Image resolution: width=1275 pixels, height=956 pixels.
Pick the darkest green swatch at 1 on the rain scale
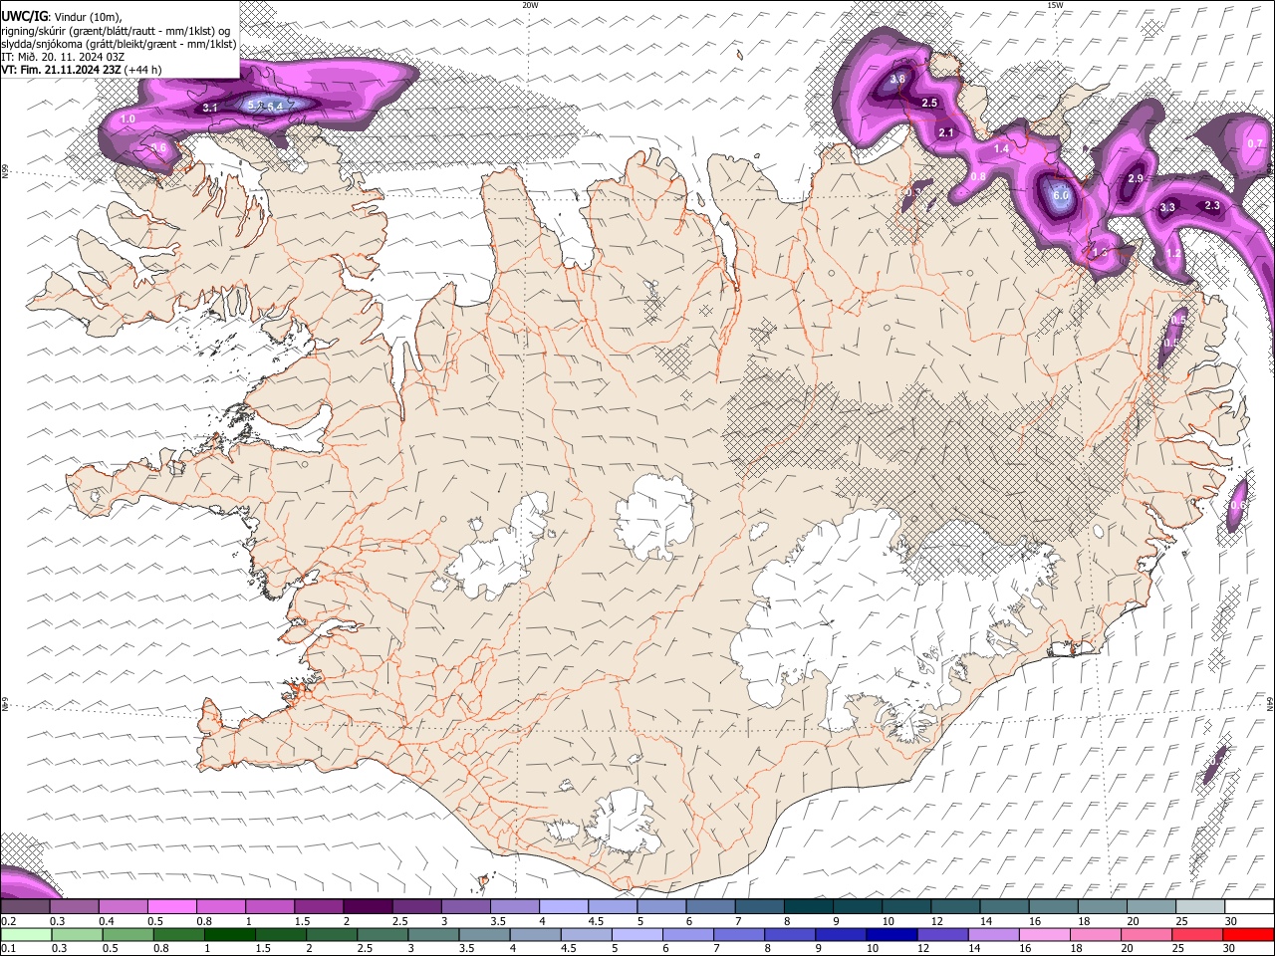point(229,934)
